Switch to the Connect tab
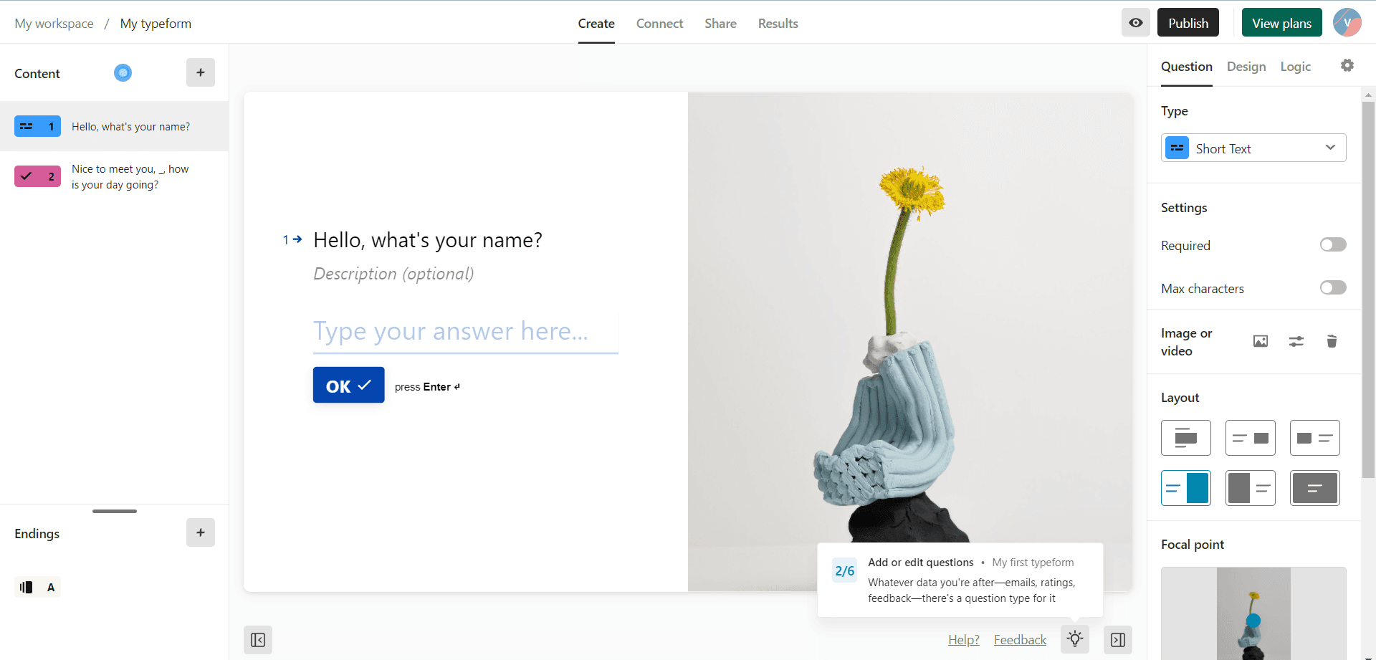This screenshot has width=1376, height=660. 659,24
